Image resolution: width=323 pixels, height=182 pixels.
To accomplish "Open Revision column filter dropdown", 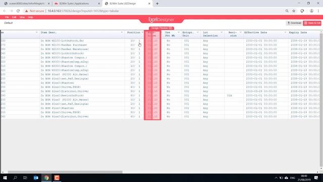I will [x=240, y=32].
